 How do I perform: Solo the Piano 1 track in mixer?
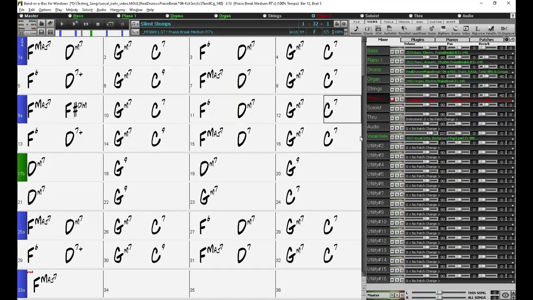397,61
